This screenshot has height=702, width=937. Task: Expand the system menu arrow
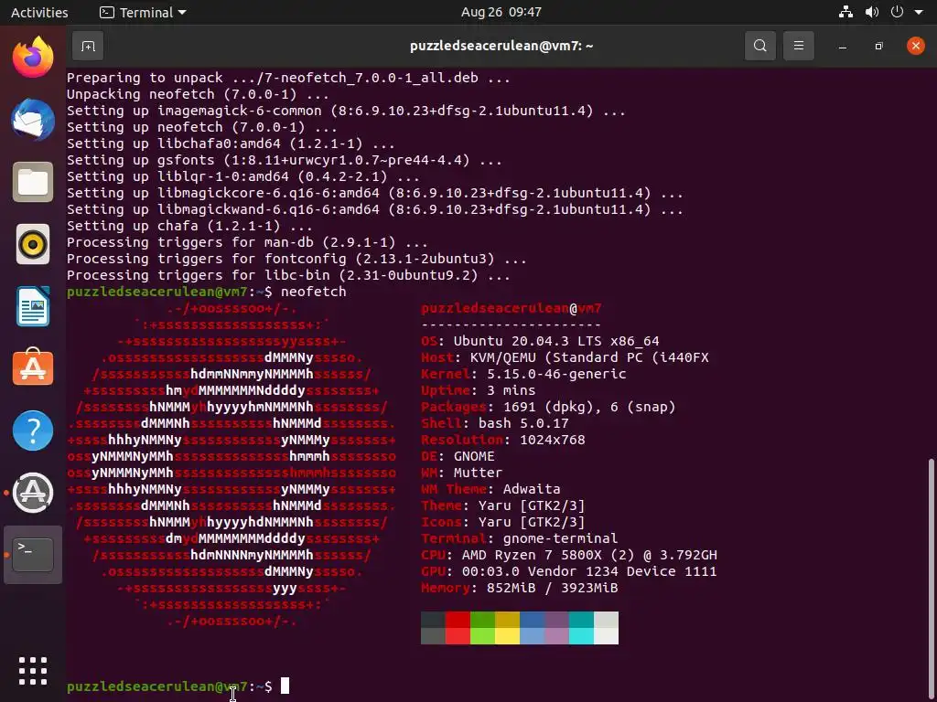pos(919,12)
